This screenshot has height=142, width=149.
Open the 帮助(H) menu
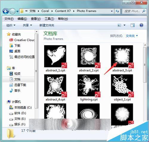coord(63,19)
